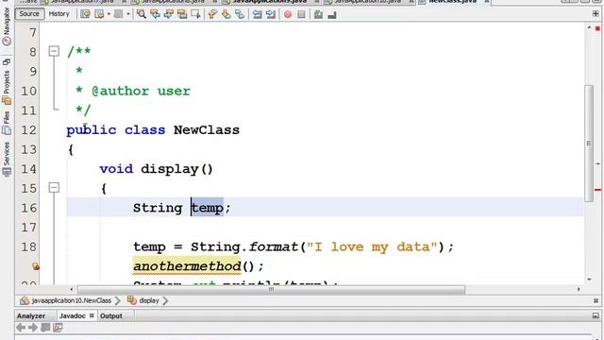
Task: Click the Shift Line Left icon
Action: (257, 15)
